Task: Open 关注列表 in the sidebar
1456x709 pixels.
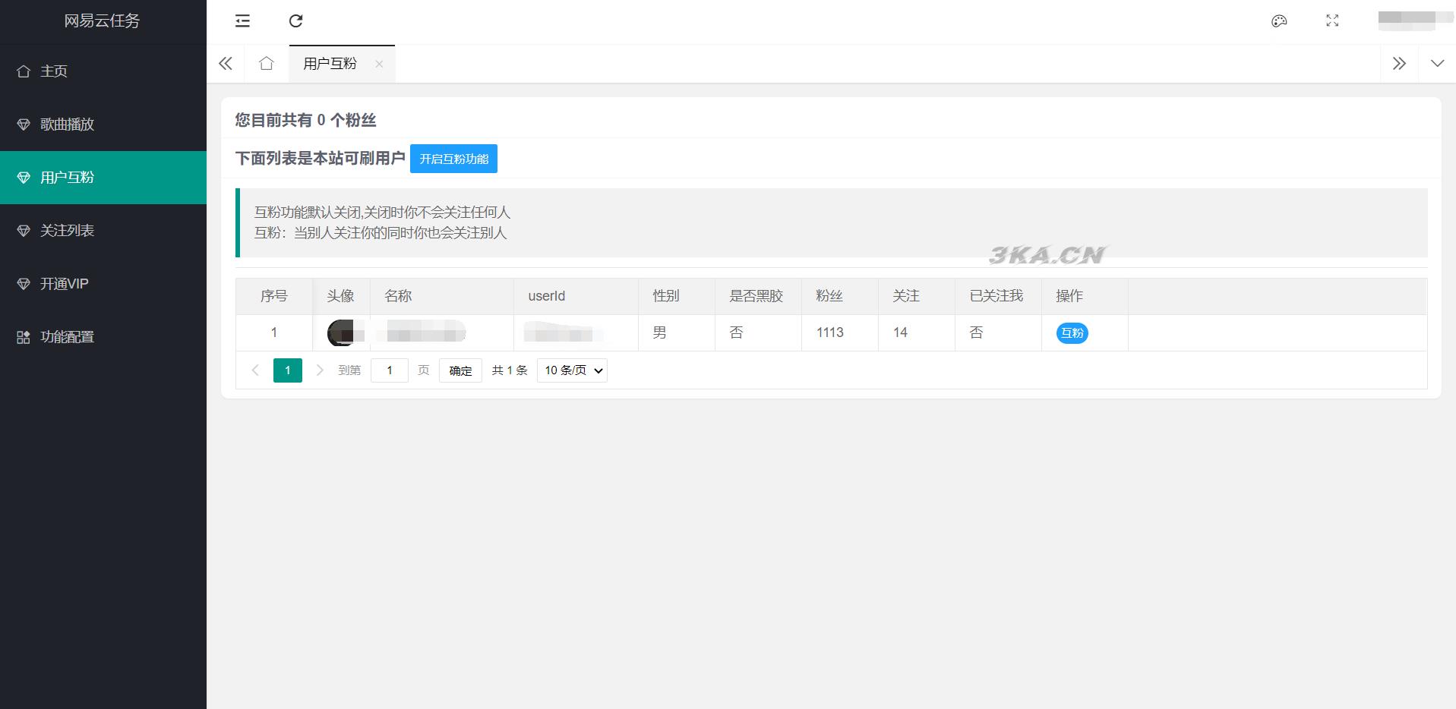Action: tap(67, 231)
